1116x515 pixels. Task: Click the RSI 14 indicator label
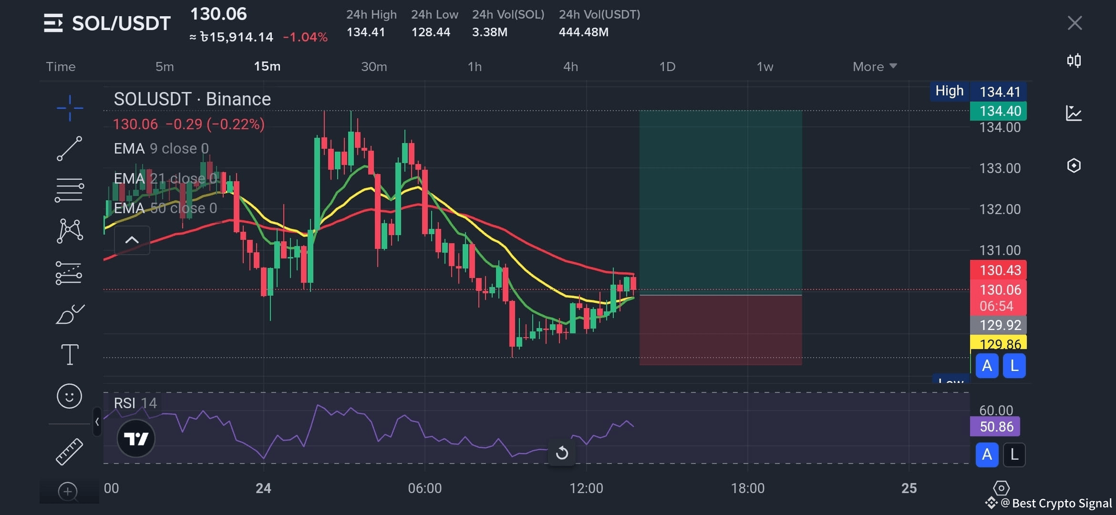[x=135, y=403]
